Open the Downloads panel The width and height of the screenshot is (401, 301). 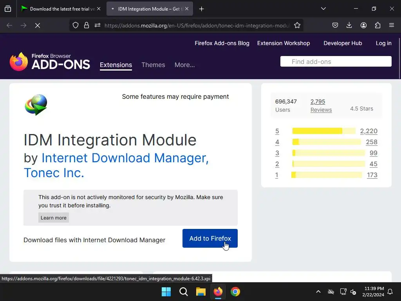(349, 25)
